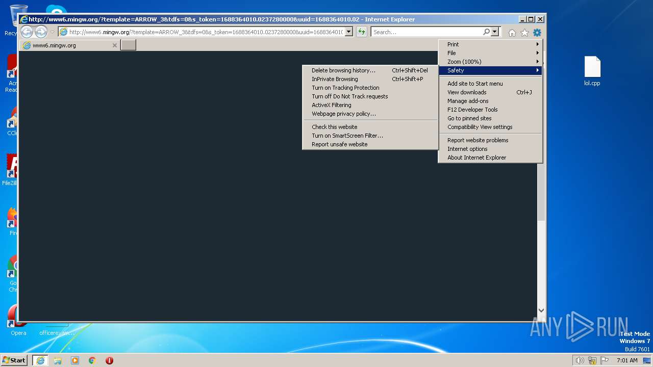The image size is (653, 367).
Task: Choose Go to pinned sites
Action: point(490,118)
